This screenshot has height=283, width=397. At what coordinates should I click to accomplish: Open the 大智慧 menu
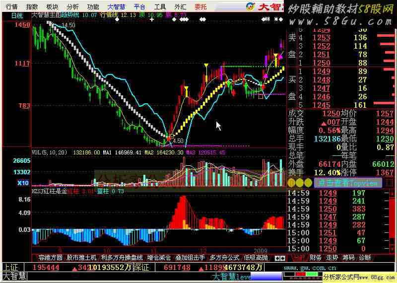click(116, 6)
